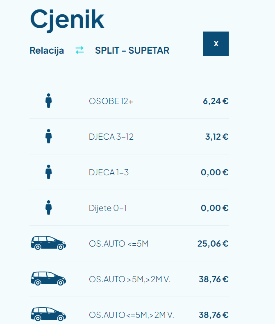Select the SPLIT – SUPETAR route label

coord(132,51)
